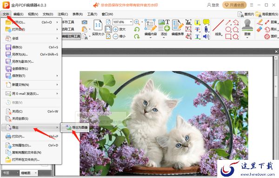The width and height of the screenshot is (279, 178).
Task: Open the 工具(T) menu
Action: (92, 14)
